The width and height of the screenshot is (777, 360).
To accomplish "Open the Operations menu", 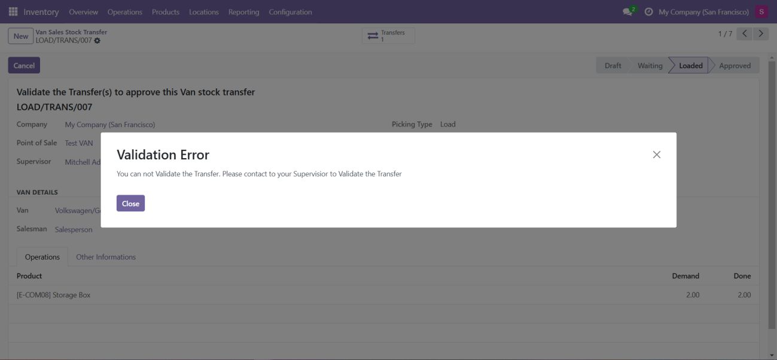I will pos(124,12).
